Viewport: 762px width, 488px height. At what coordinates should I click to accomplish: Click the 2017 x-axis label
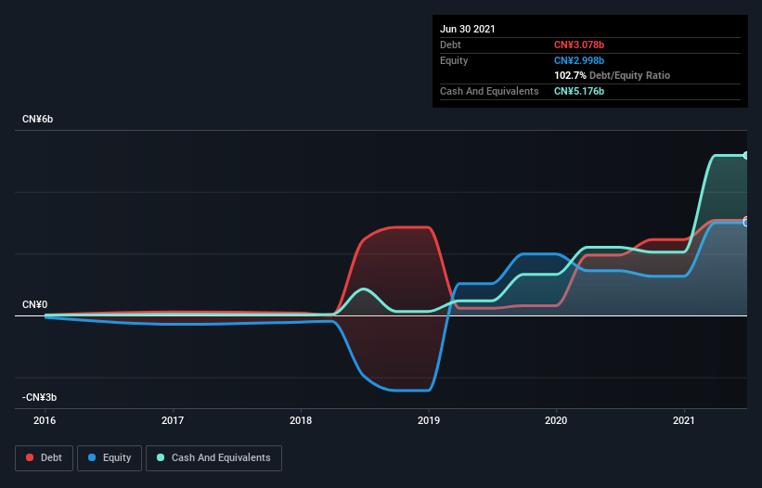tap(173, 420)
